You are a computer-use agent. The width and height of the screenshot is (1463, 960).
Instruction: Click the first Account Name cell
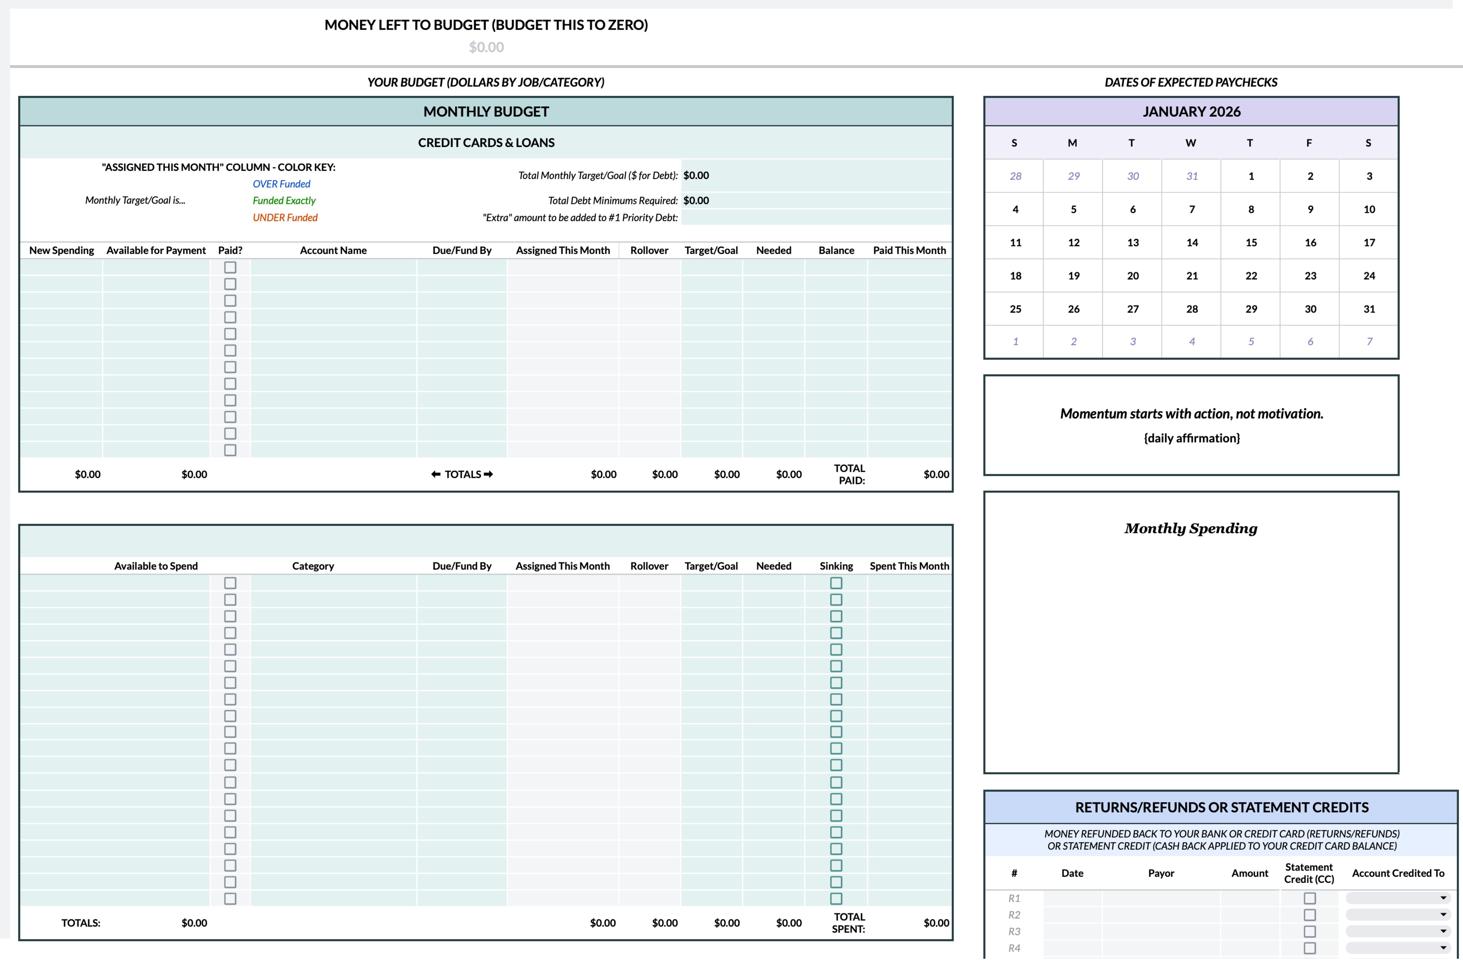(333, 267)
